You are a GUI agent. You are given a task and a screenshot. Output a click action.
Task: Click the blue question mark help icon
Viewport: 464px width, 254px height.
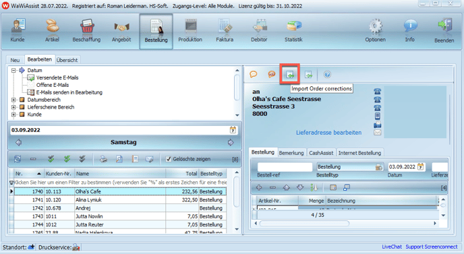pyautogui.click(x=327, y=75)
